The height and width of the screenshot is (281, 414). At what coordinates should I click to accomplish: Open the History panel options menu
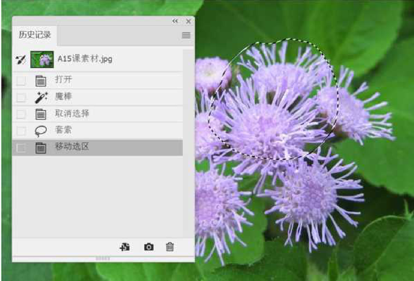pos(186,35)
